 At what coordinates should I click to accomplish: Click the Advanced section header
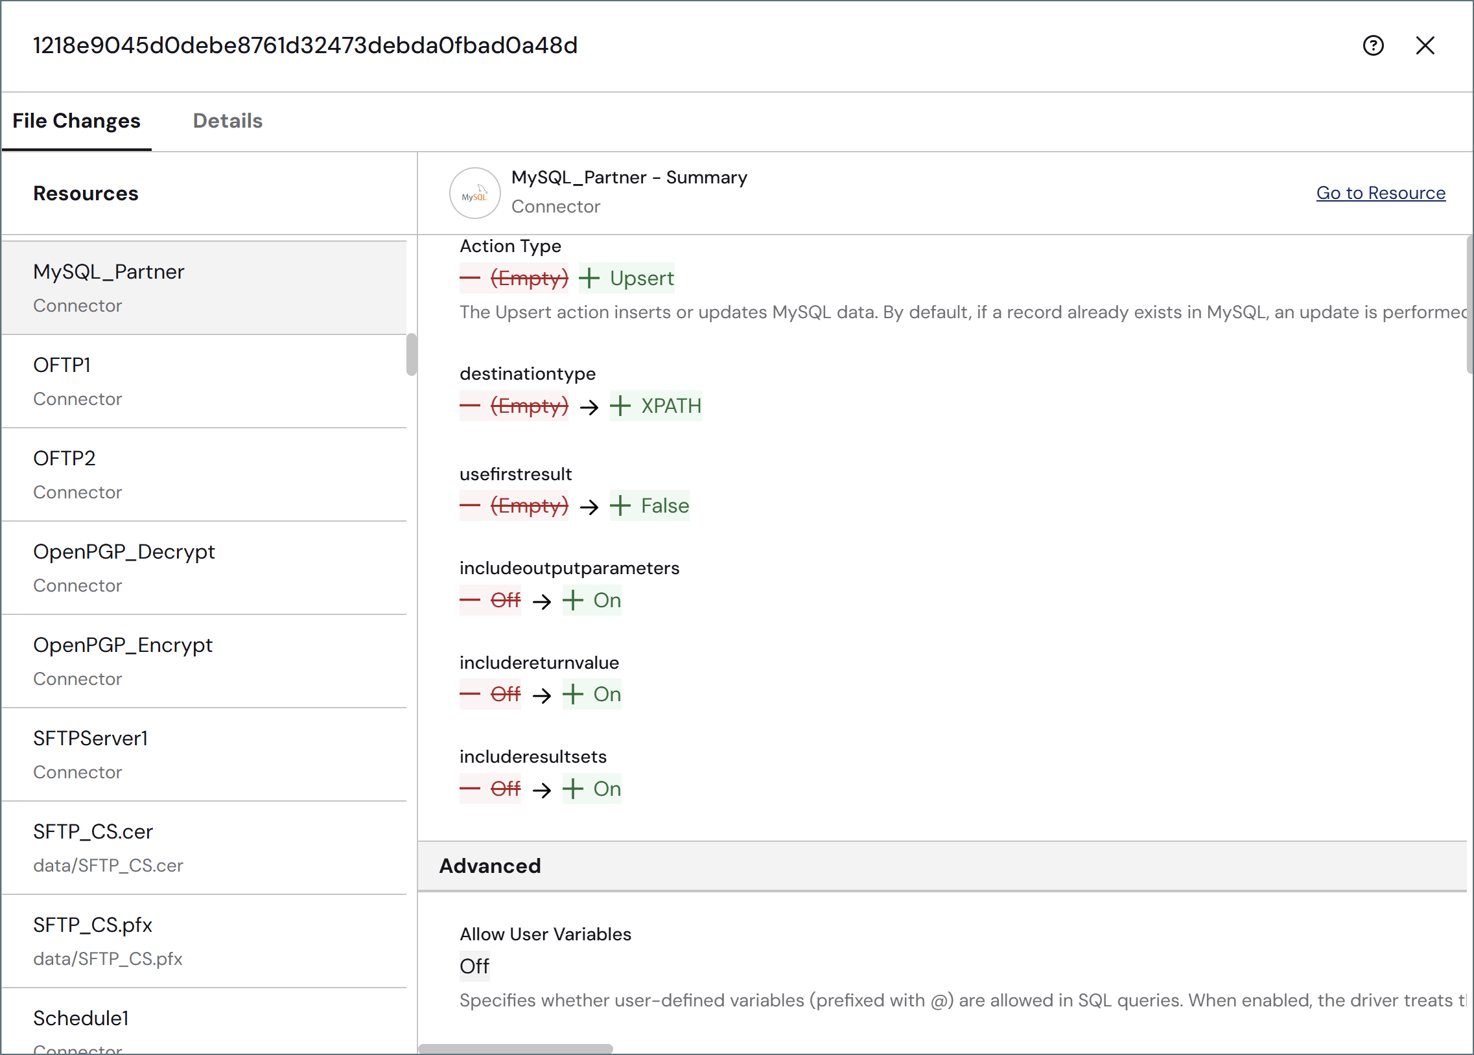click(942, 866)
